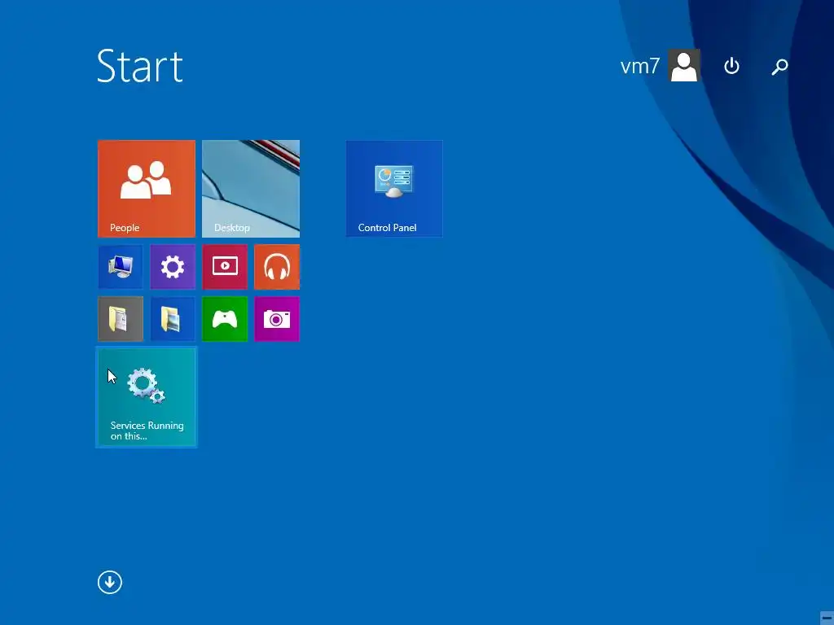Launch the red Video tile
The width and height of the screenshot is (834, 625).
point(225,267)
